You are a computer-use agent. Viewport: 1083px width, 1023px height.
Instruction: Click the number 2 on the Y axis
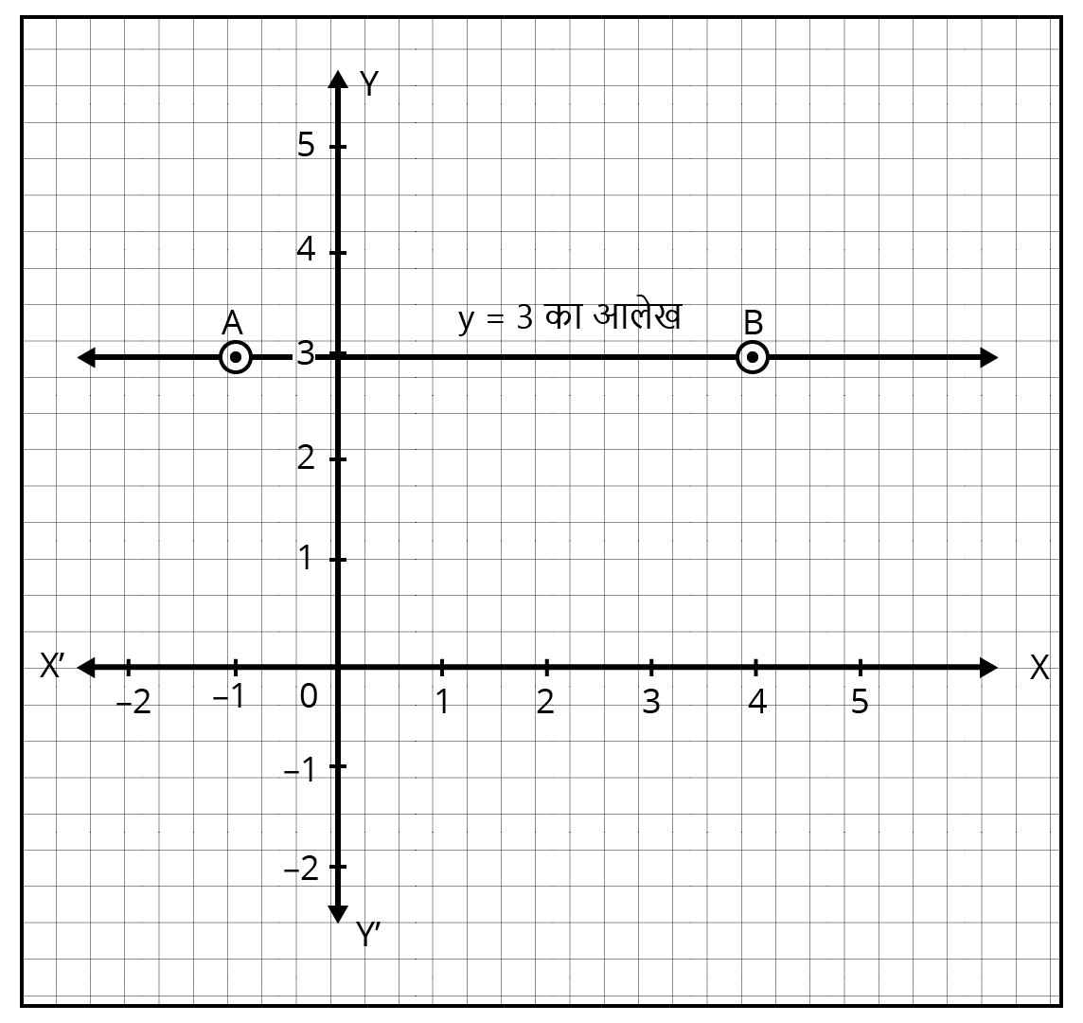pos(306,458)
